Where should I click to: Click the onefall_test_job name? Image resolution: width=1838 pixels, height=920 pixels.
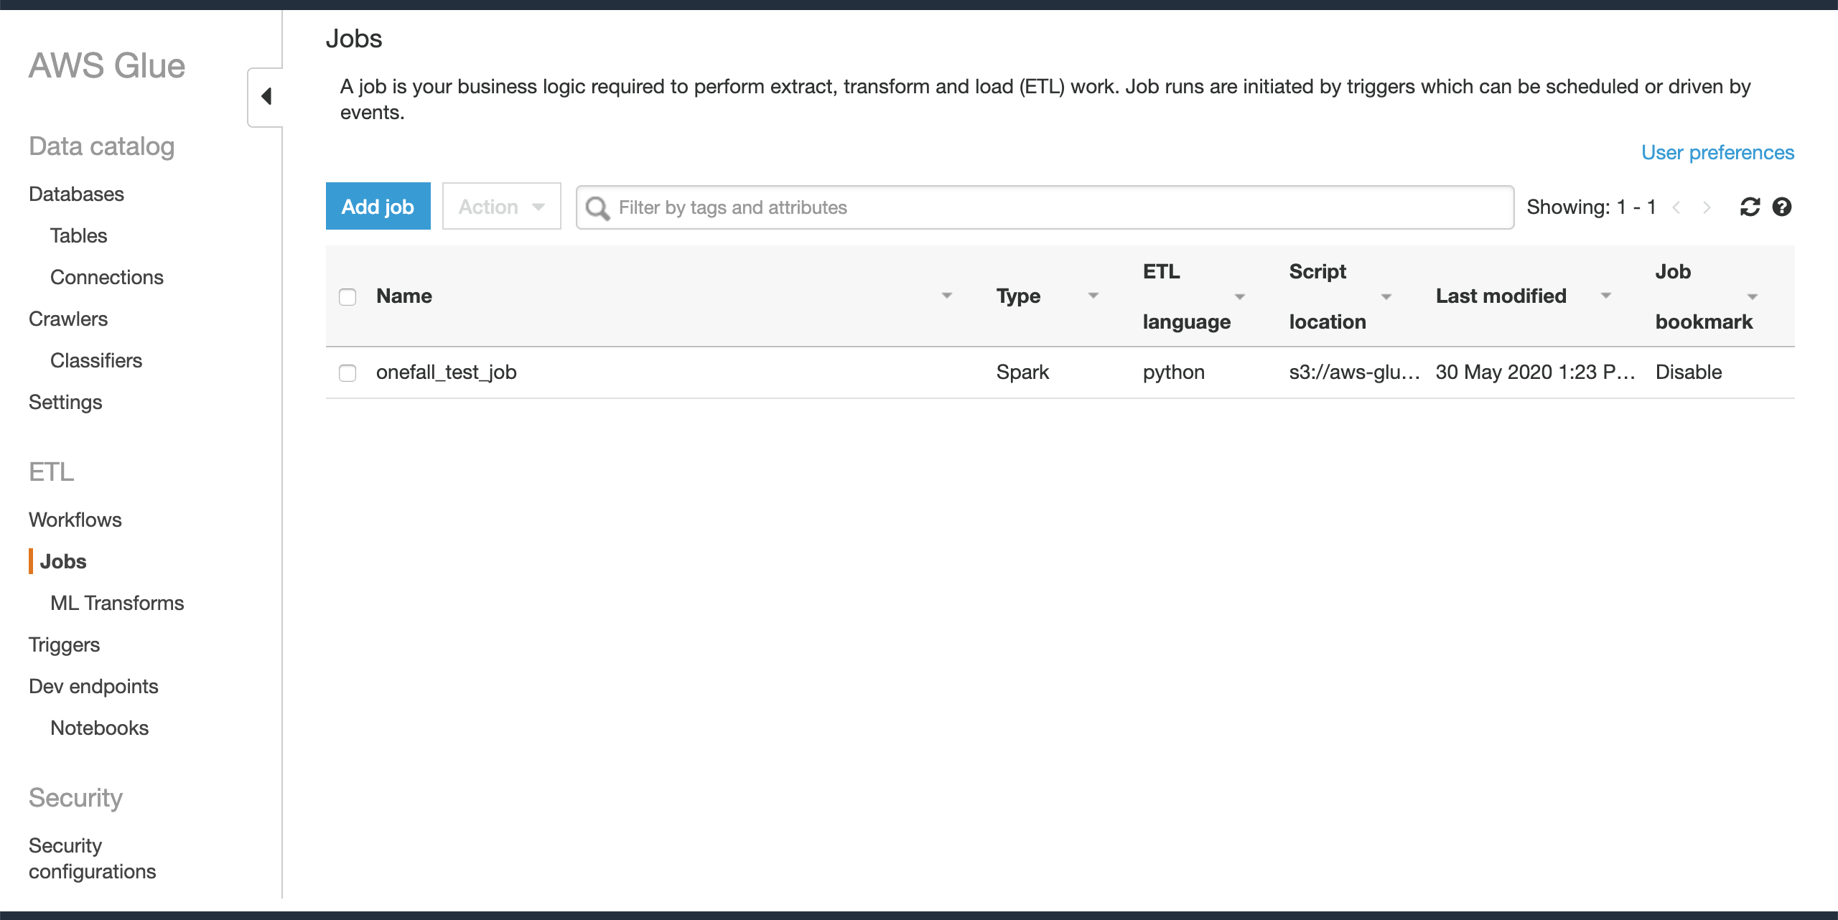click(446, 372)
